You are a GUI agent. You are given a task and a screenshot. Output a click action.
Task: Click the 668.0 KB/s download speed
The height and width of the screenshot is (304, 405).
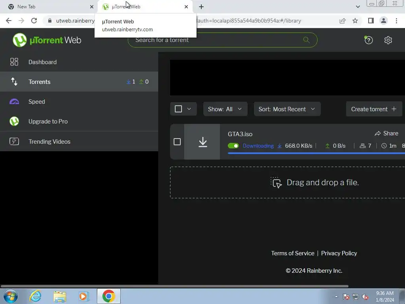pos(299,146)
